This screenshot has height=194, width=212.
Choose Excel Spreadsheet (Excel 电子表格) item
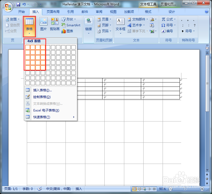pyautogui.click(x=50, y=110)
